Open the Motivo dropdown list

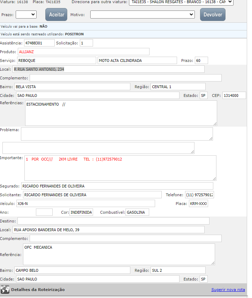143,14
